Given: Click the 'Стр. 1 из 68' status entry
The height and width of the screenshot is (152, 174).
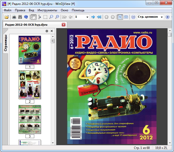Looking at the screenshot, I should pos(142,148).
